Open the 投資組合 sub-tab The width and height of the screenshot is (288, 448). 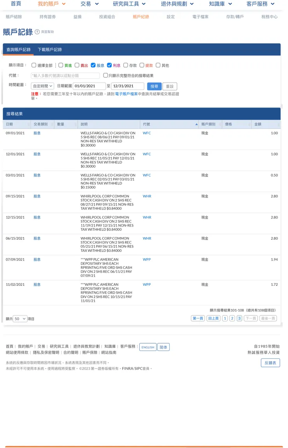pos(107,17)
